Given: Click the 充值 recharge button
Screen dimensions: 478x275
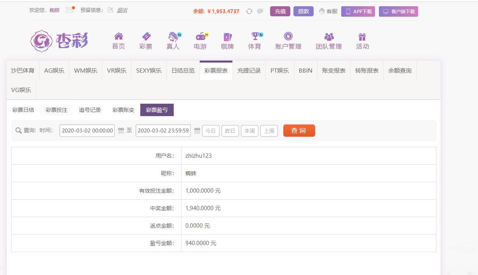Looking at the screenshot, I should pos(280,11).
